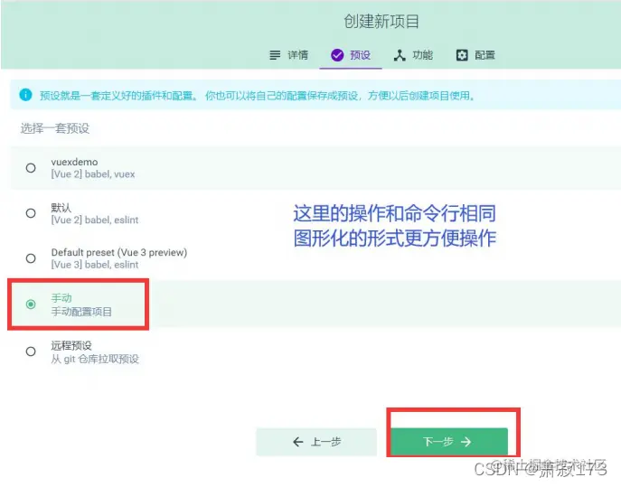Image resolution: width=621 pixels, height=487 pixels.
Task: Click the blue info icon in the banner
Action: pos(25,95)
